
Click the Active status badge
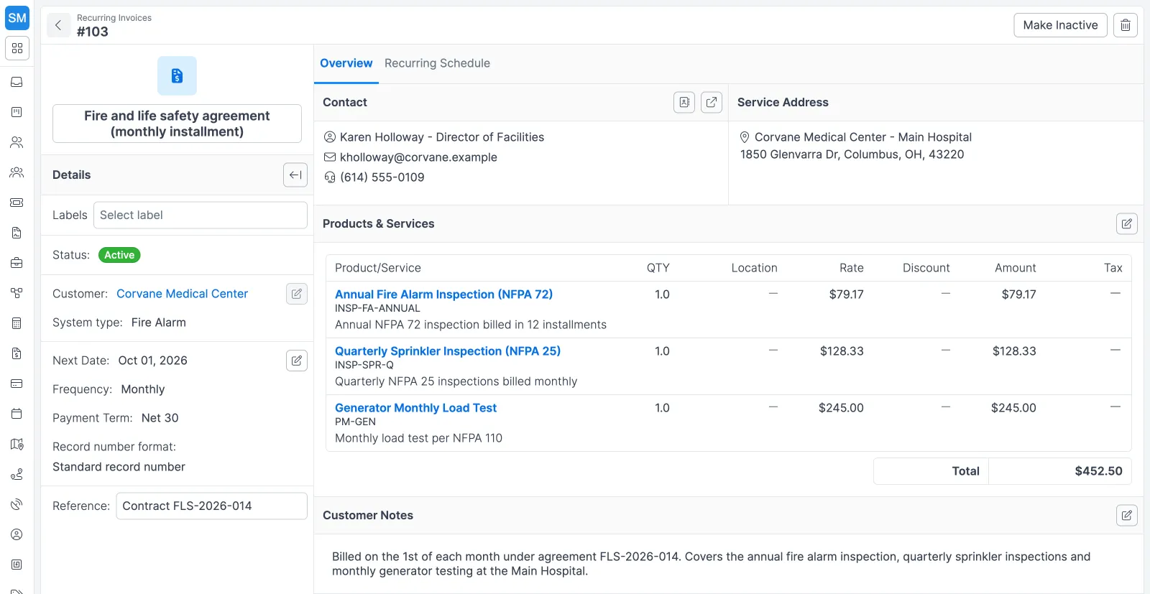point(119,255)
